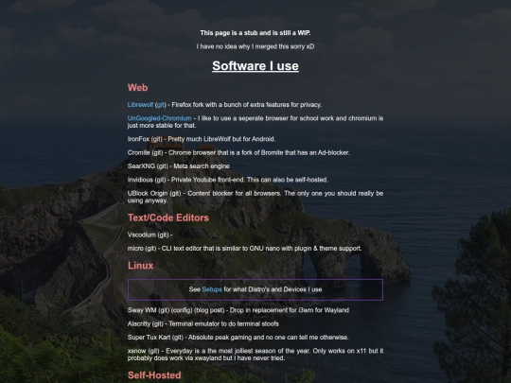The width and height of the screenshot is (511, 383).
Task: Open the UnGoogled-Chromium link
Action: point(159,118)
